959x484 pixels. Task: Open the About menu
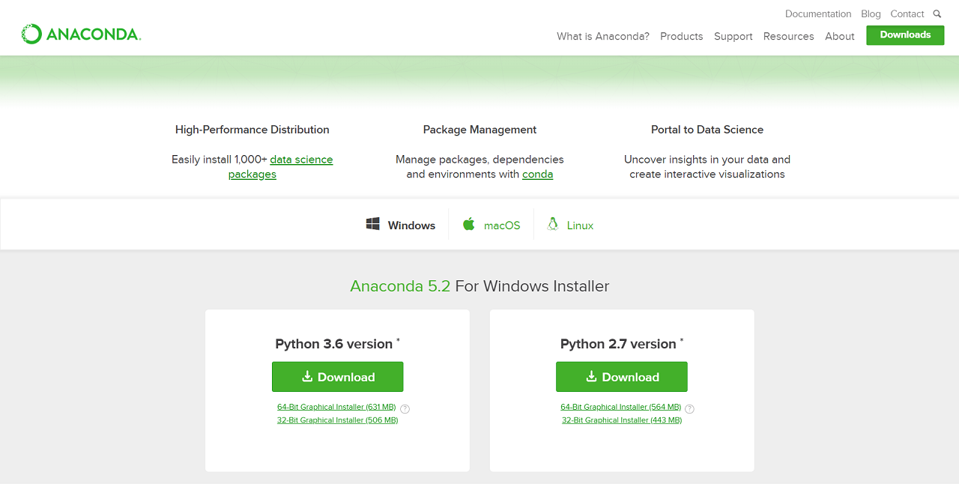click(840, 36)
